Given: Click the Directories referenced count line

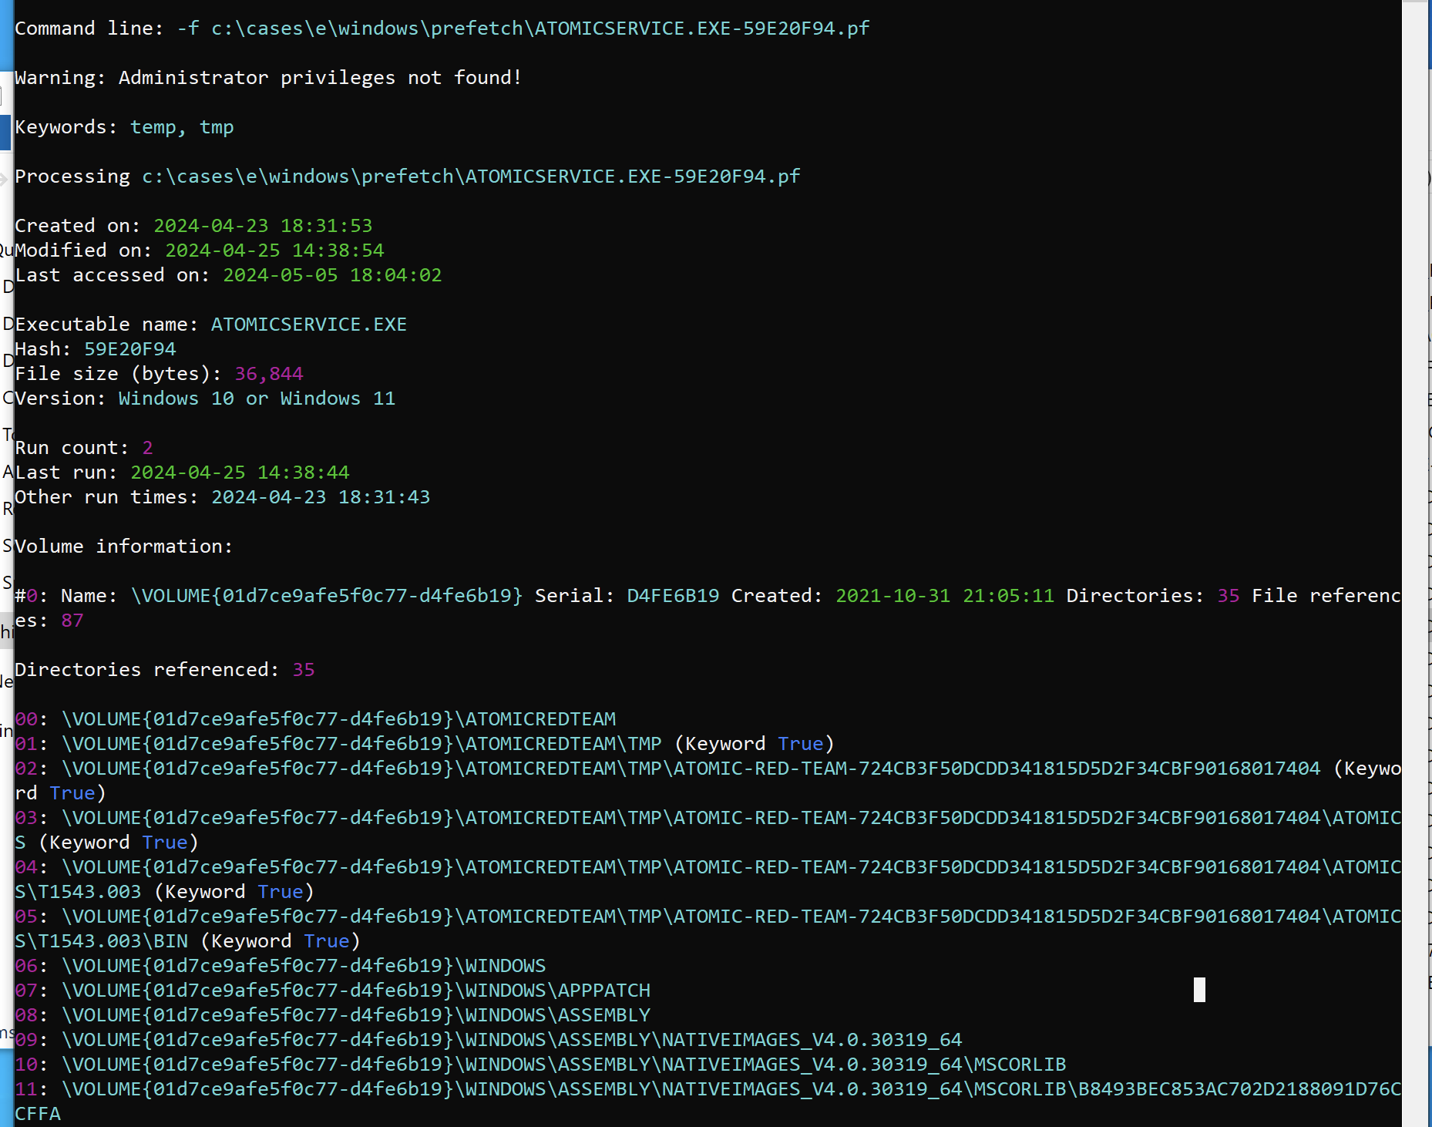Looking at the screenshot, I should pyautogui.click(x=165, y=670).
